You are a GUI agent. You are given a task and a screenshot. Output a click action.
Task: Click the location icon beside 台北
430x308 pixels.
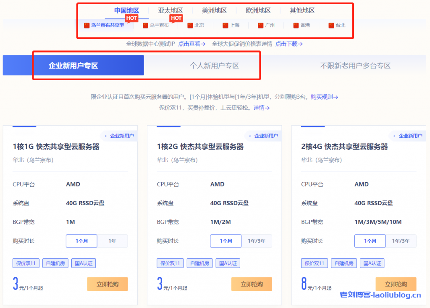click(x=330, y=25)
